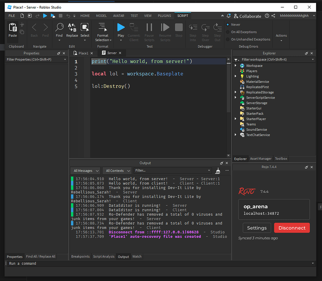Click the Collaborate icon in top bar
The image size is (322, 281).
coord(236,16)
